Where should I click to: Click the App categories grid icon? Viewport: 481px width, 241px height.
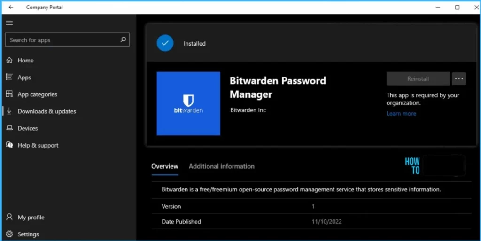(9, 94)
